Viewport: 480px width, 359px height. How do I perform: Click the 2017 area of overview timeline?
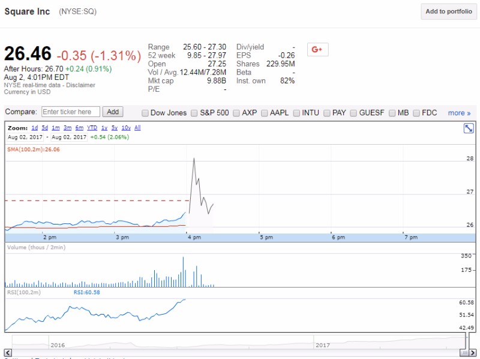point(323,345)
